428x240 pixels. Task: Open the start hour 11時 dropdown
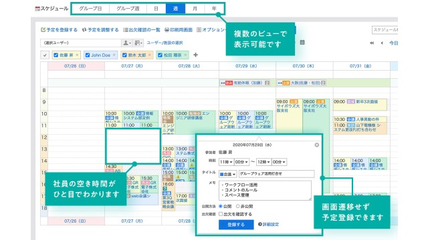226,162
